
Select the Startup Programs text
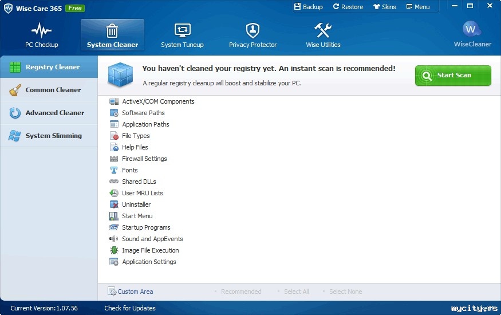[x=146, y=227]
